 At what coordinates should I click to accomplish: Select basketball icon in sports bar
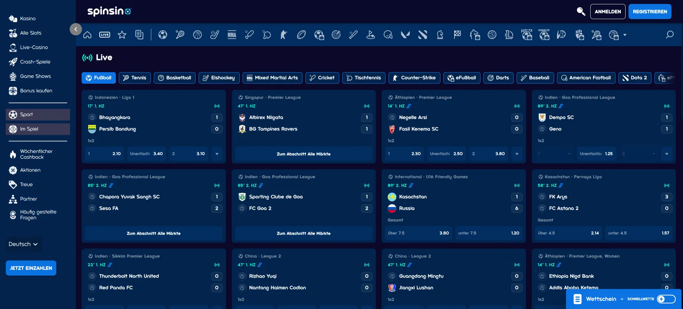pos(197,35)
